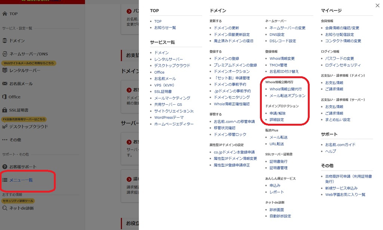Open ログインセキュリティ link

343,65
